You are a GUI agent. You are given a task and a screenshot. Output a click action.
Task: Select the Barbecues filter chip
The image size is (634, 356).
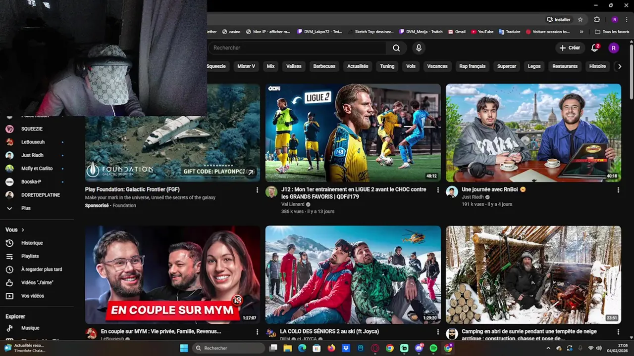[324, 66]
